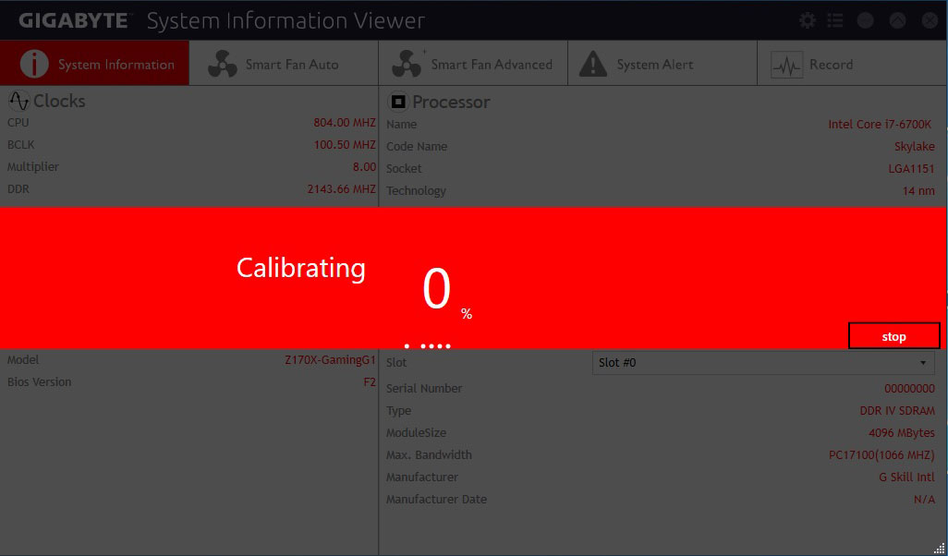Image resolution: width=948 pixels, height=556 pixels.
Task: Click the Multiplier value 8.00
Action: (x=365, y=167)
